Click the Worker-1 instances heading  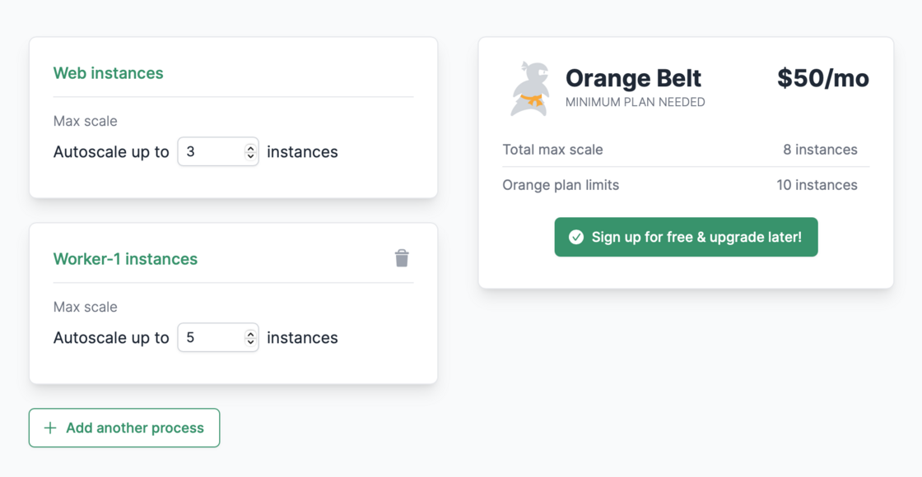pos(125,259)
